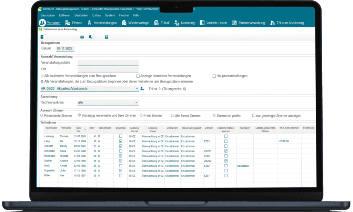Image resolution: width=353 pixels, height=212 pixels.
Task: Open Zimmerverwaltung room icon
Action: click(x=234, y=23)
